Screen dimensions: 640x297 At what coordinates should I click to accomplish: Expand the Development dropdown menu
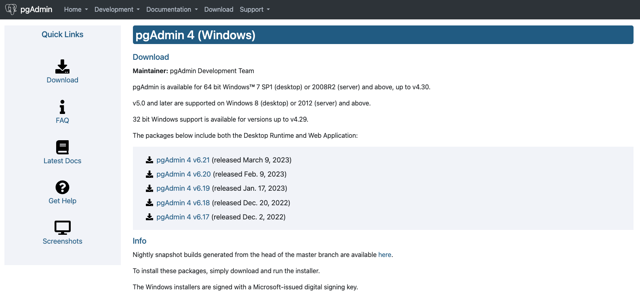click(x=117, y=9)
